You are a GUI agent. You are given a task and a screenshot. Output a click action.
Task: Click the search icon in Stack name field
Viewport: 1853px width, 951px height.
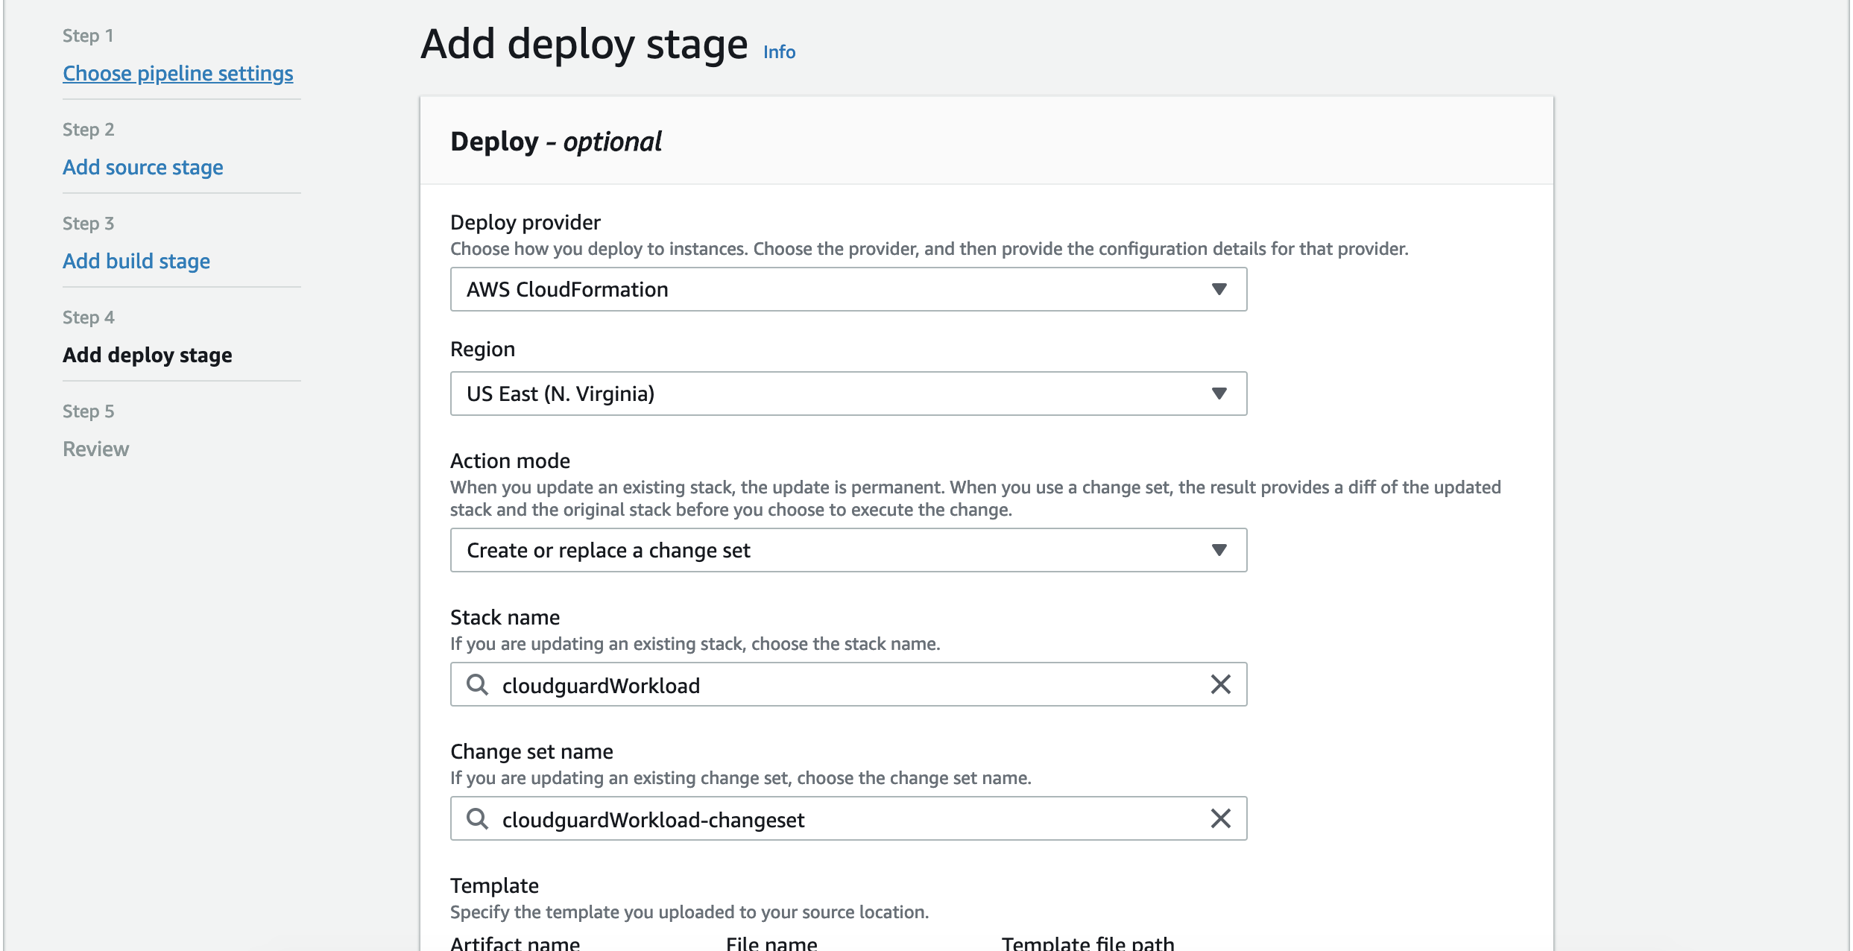tap(477, 684)
